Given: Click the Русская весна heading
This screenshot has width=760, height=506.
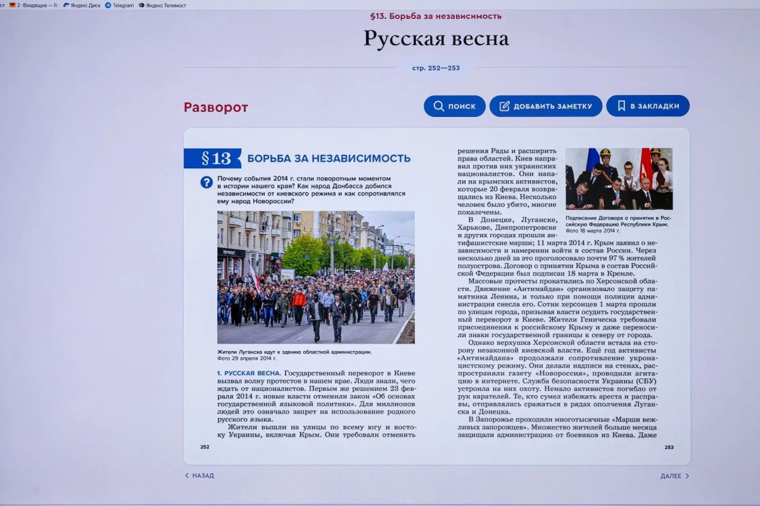Looking at the screenshot, I should [x=436, y=39].
